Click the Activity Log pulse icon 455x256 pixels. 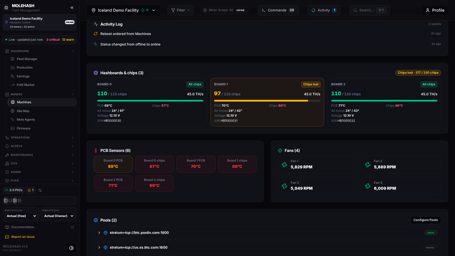96,24
